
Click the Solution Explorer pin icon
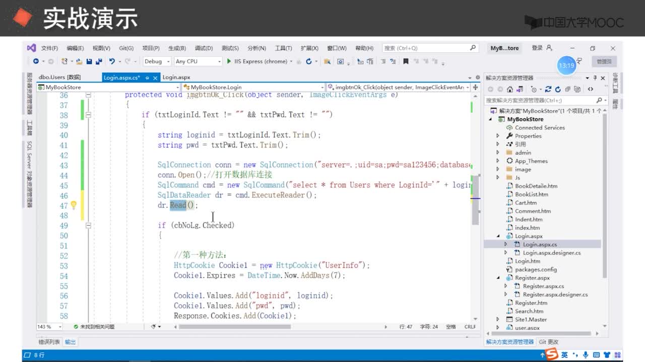coord(595,78)
